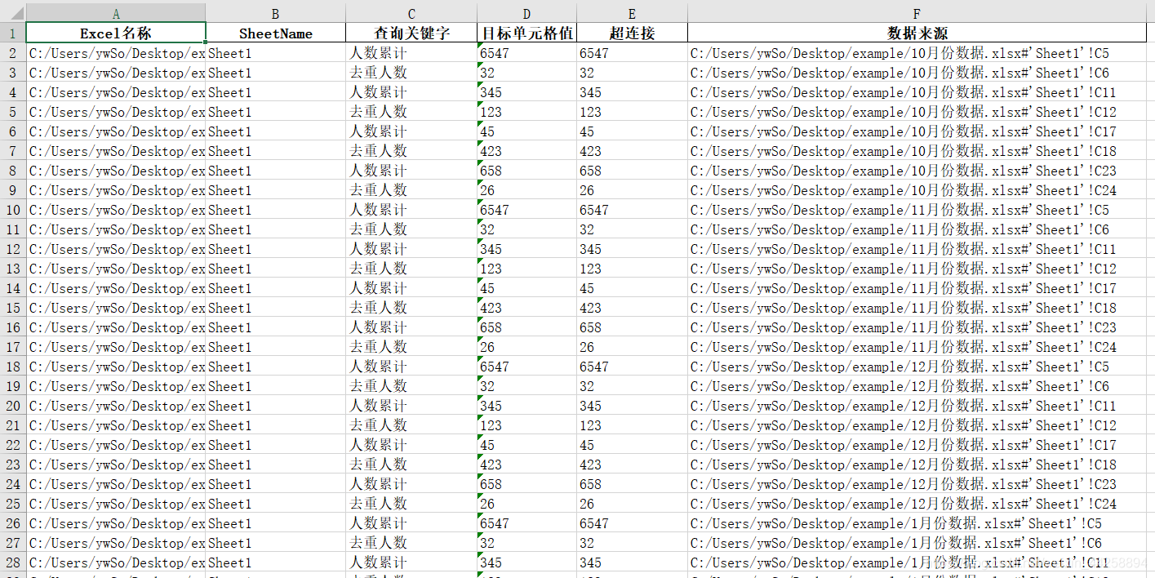
Task: Select the file path cell A14
Action: click(116, 288)
